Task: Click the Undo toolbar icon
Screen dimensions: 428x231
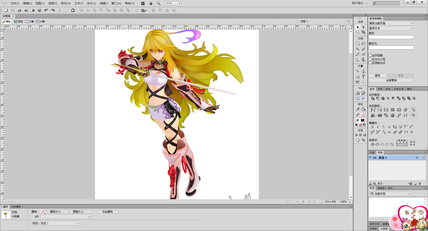Action: [x=46, y=10]
